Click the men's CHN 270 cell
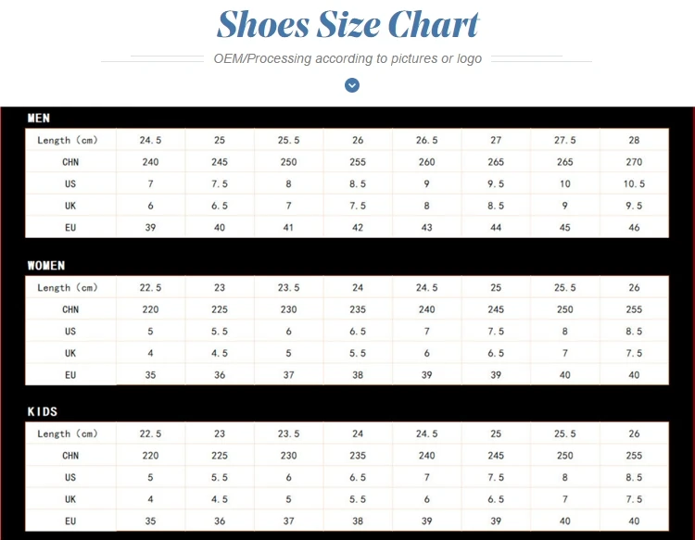The height and width of the screenshot is (540, 695). (634, 162)
